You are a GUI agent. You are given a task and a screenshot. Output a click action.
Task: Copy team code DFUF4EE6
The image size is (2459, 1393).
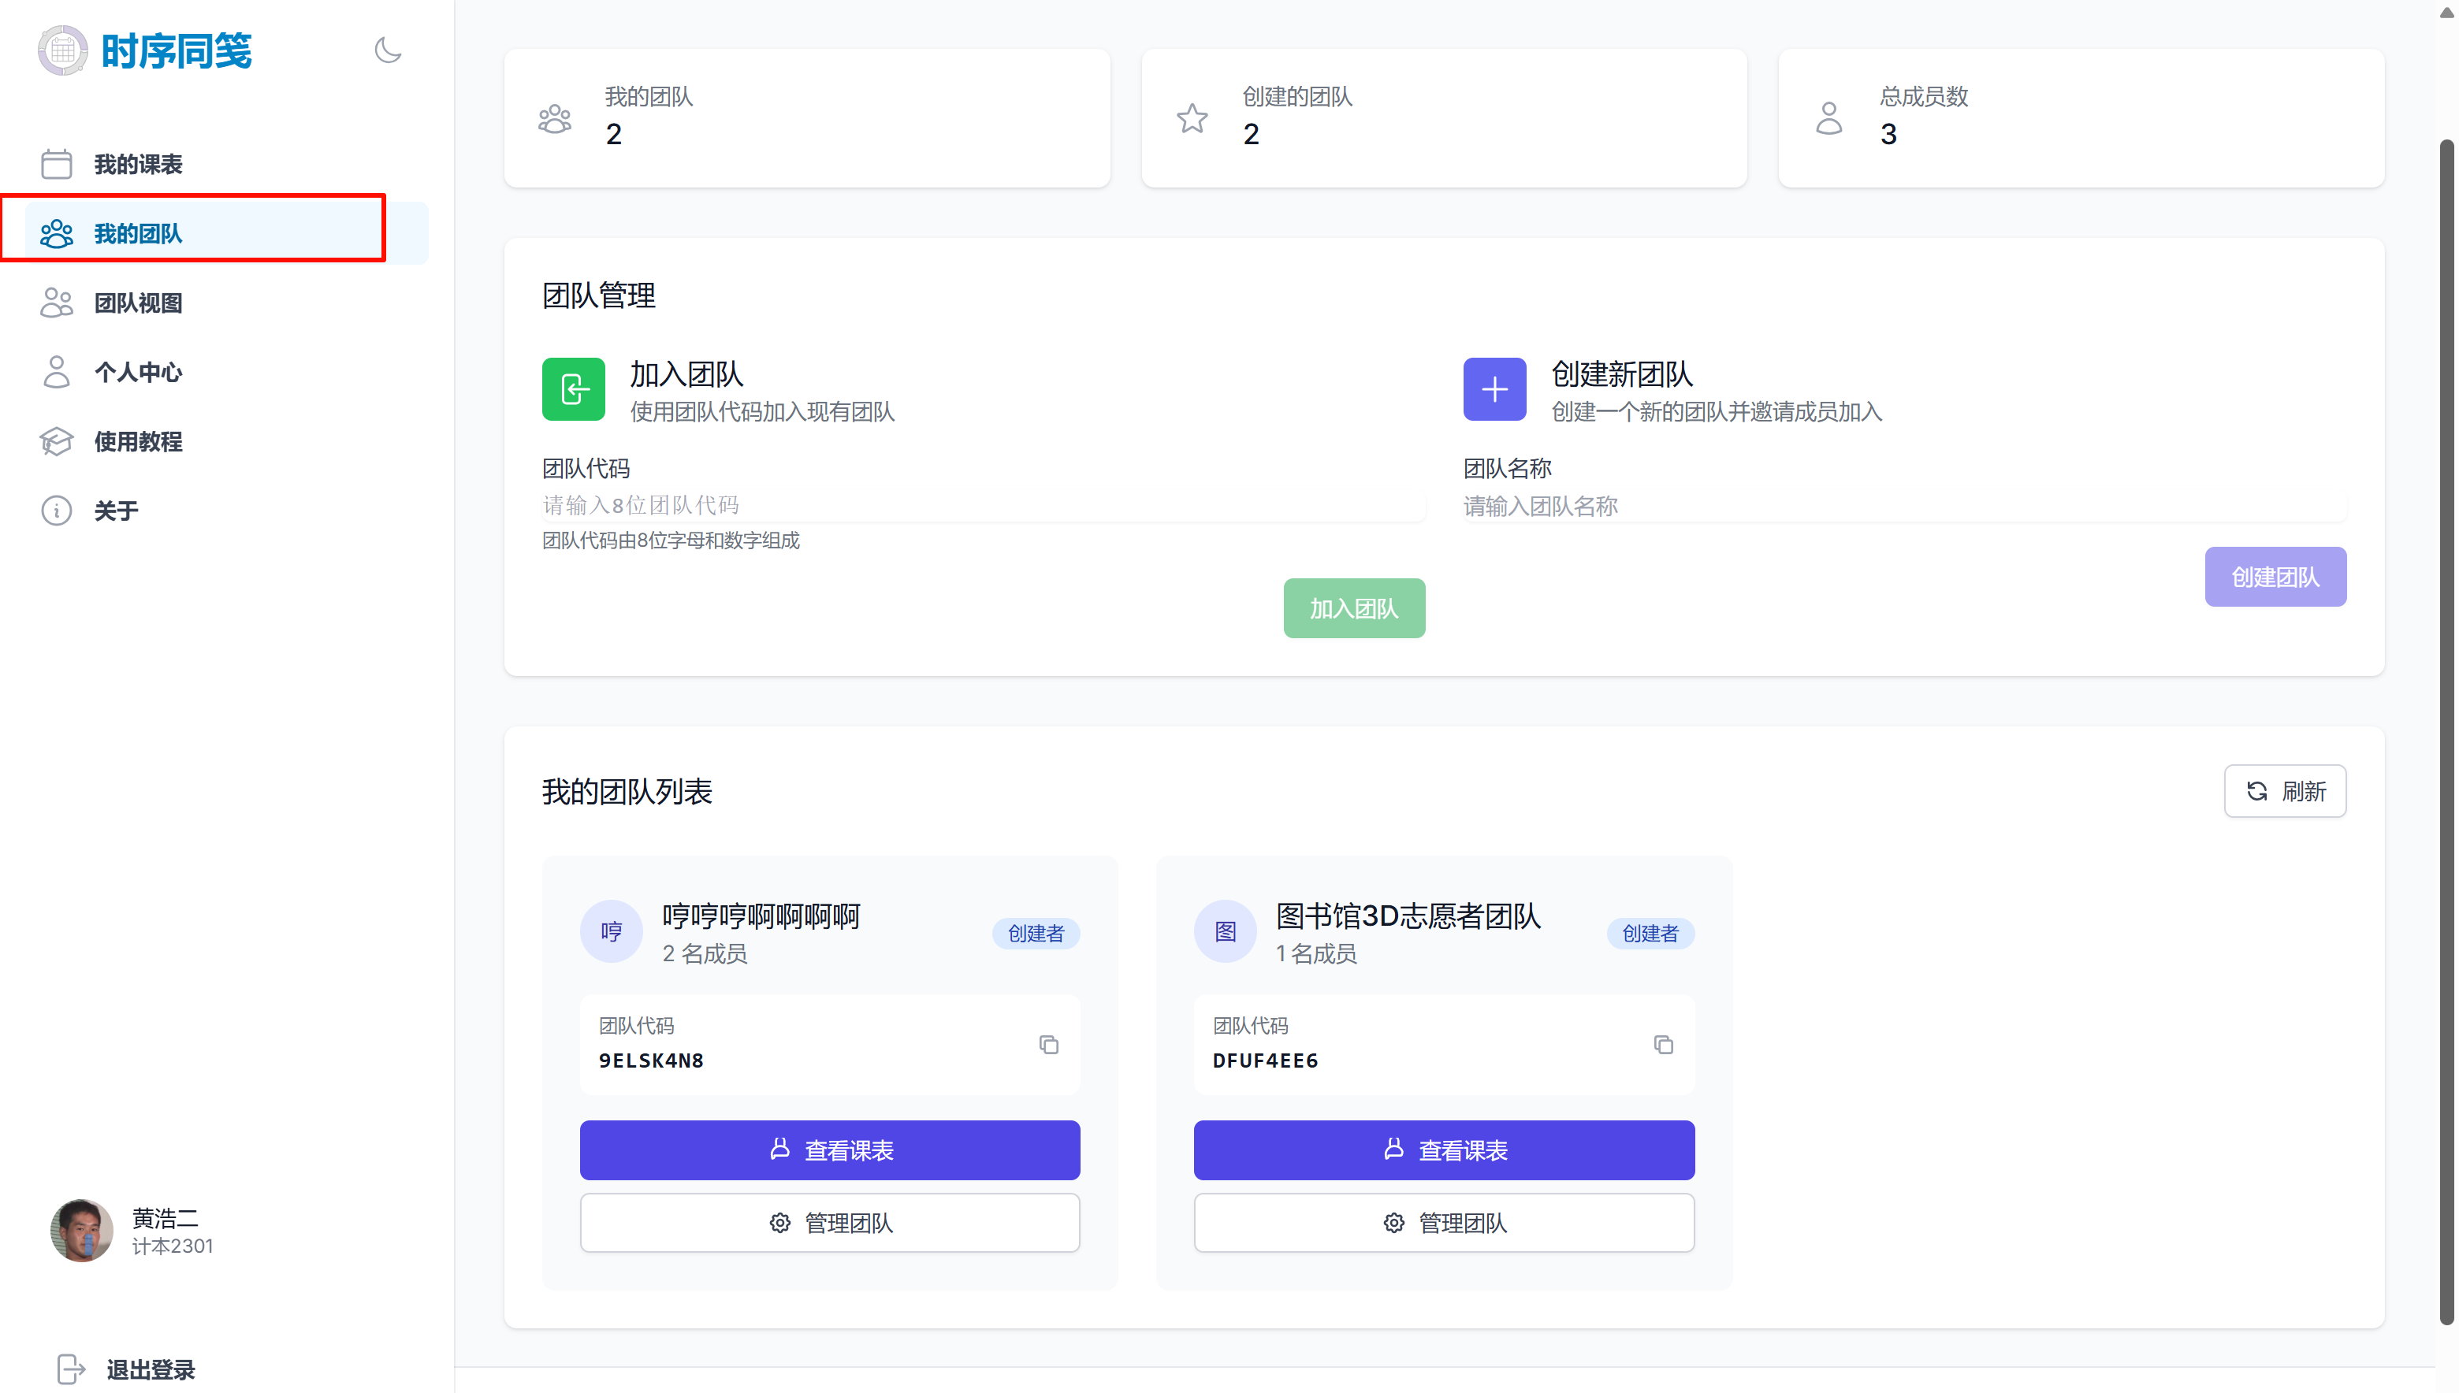point(1663,1044)
